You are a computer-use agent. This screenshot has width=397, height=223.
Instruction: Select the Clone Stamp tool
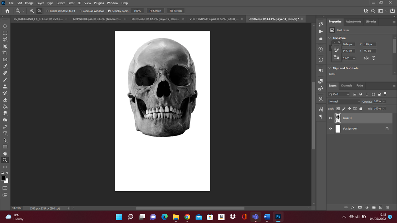(5, 86)
